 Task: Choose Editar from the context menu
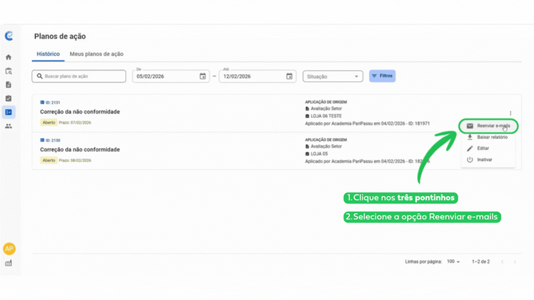[488, 148]
